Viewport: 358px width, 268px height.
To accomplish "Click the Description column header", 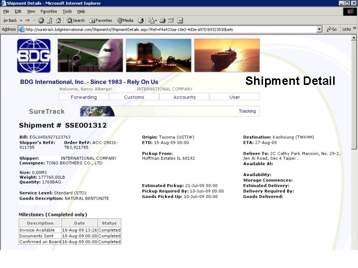I will [40, 223].
